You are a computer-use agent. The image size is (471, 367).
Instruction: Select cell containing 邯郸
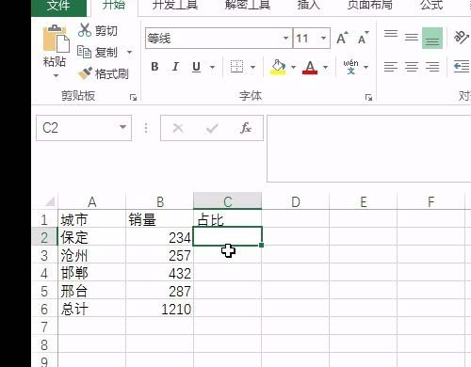coord(91,273)
